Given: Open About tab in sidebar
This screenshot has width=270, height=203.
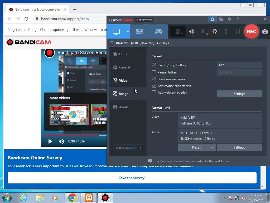Looking at the screenshot, I should coord(128,107).
